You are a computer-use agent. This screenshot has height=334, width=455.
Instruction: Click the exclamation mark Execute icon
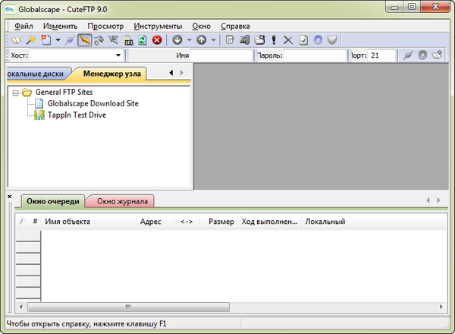coord(273,40)
